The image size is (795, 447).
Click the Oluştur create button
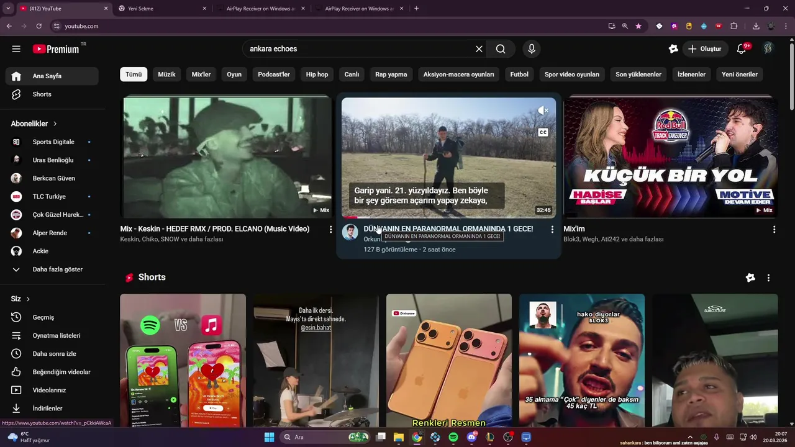(x=705, y=49)
